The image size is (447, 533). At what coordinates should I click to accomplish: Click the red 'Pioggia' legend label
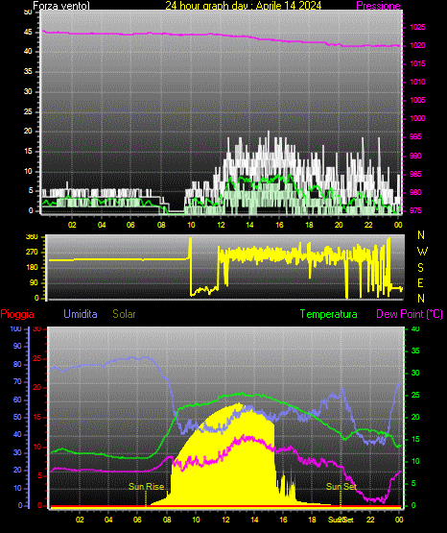pyautogui.click(x=17, y=314)
